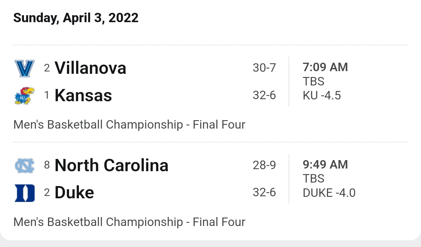Screen dimensions: 421x247
Task: Click the Sunday, April 3, 2022 date header
Action: 76,18
